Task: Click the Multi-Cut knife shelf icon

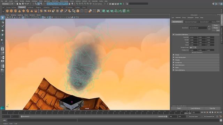Action: (66, 11)
